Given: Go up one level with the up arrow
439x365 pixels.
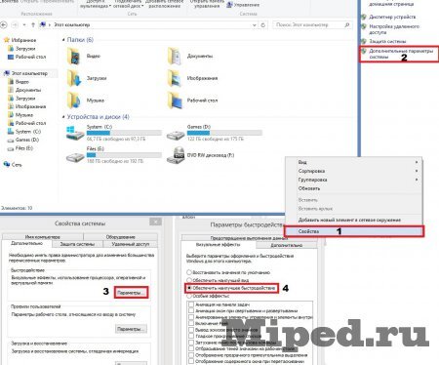Looking at the screenshot, I should pyautogui.click(x=33, y=24).
